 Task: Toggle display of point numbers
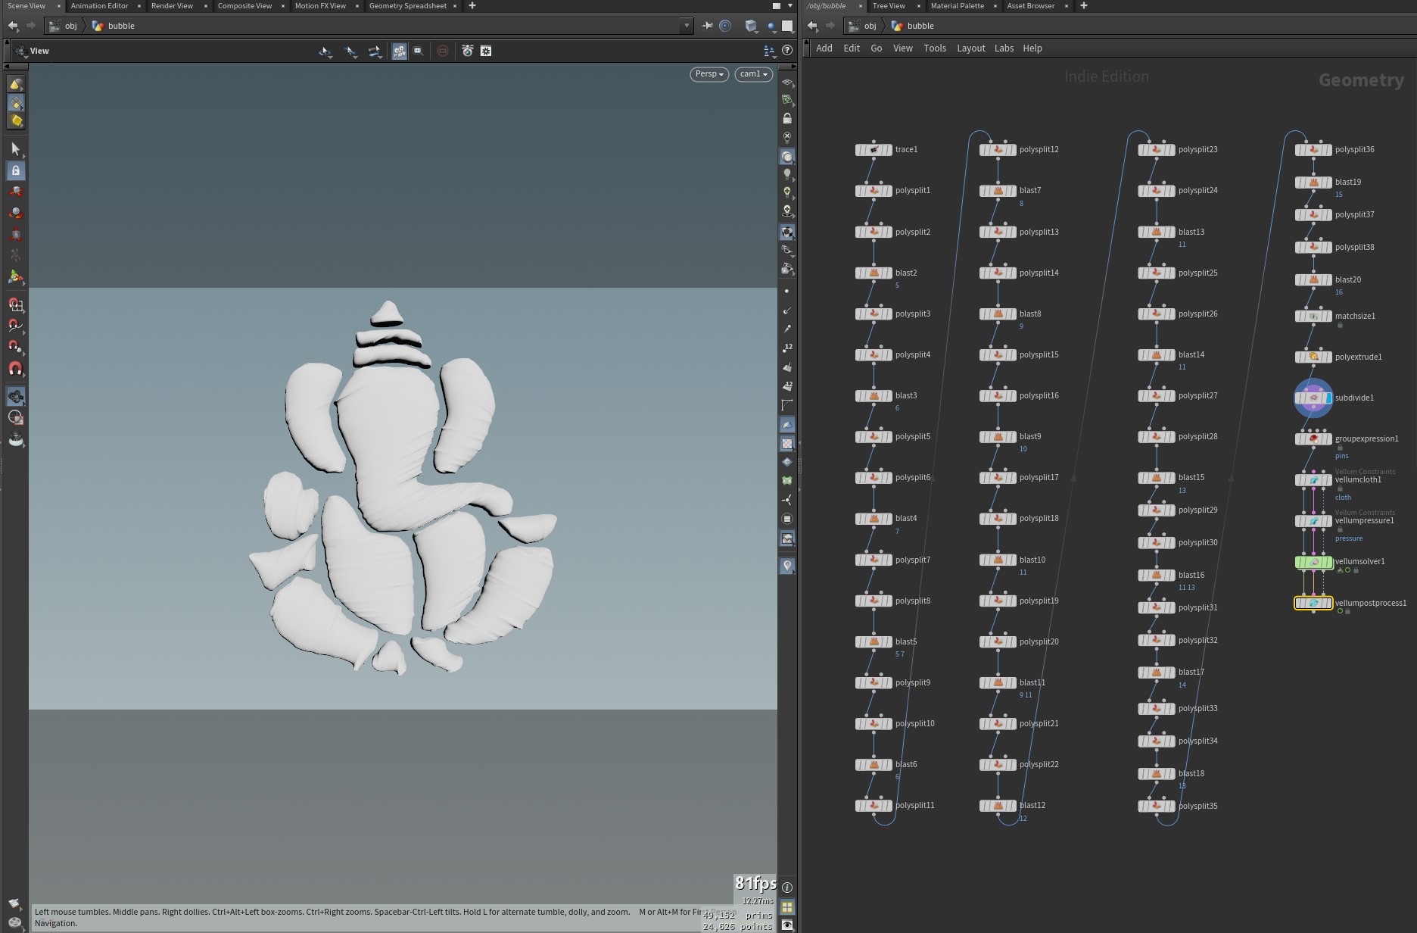pos(787,348)
